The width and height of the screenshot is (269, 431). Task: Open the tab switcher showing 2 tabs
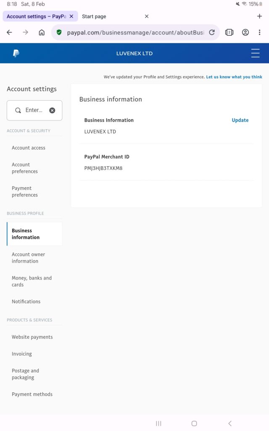pyautogui.click(x=229, y=32)
